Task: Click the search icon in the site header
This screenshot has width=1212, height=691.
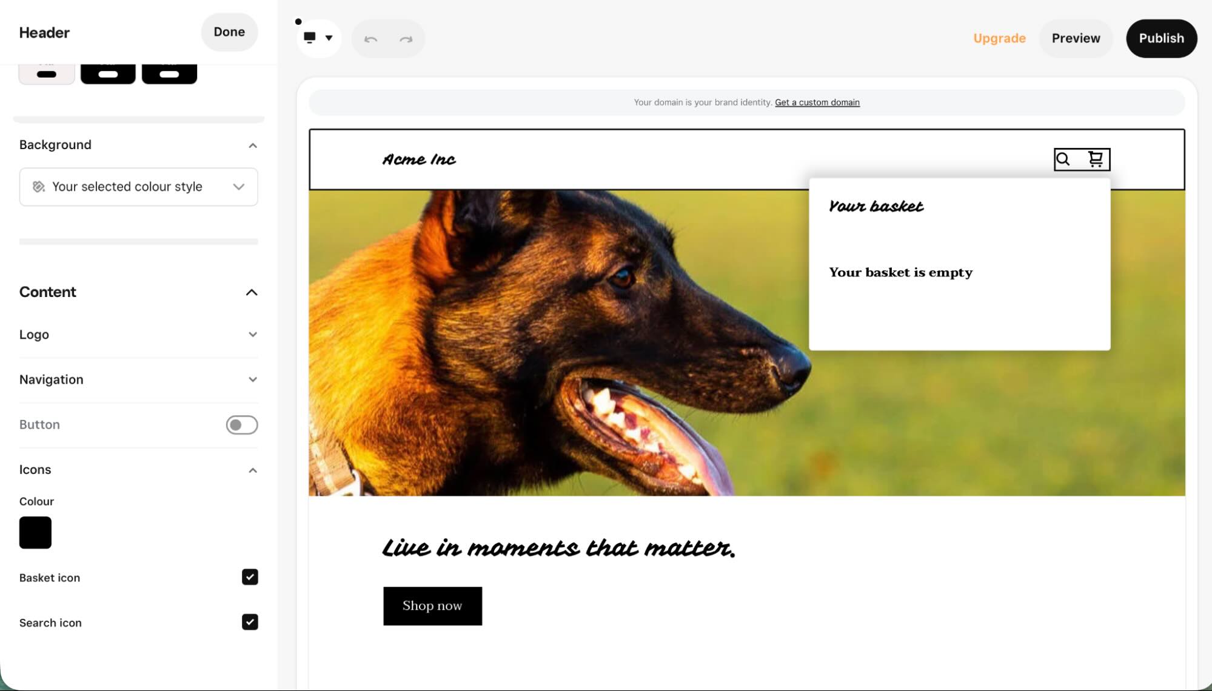Action: 1063,159
